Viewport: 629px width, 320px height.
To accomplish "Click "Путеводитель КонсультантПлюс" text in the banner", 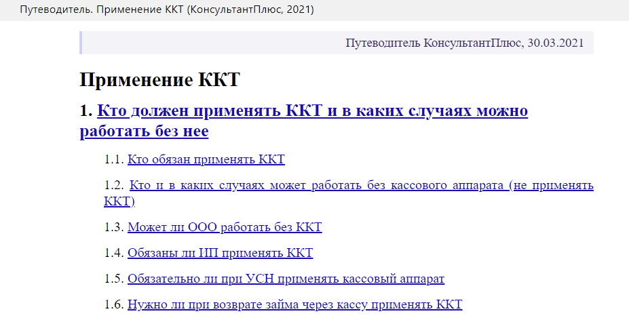I will (x=433, y=43).
